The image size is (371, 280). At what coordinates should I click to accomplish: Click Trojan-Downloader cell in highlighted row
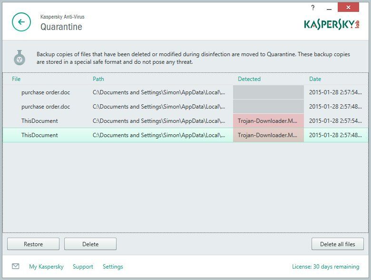(268, 135)
